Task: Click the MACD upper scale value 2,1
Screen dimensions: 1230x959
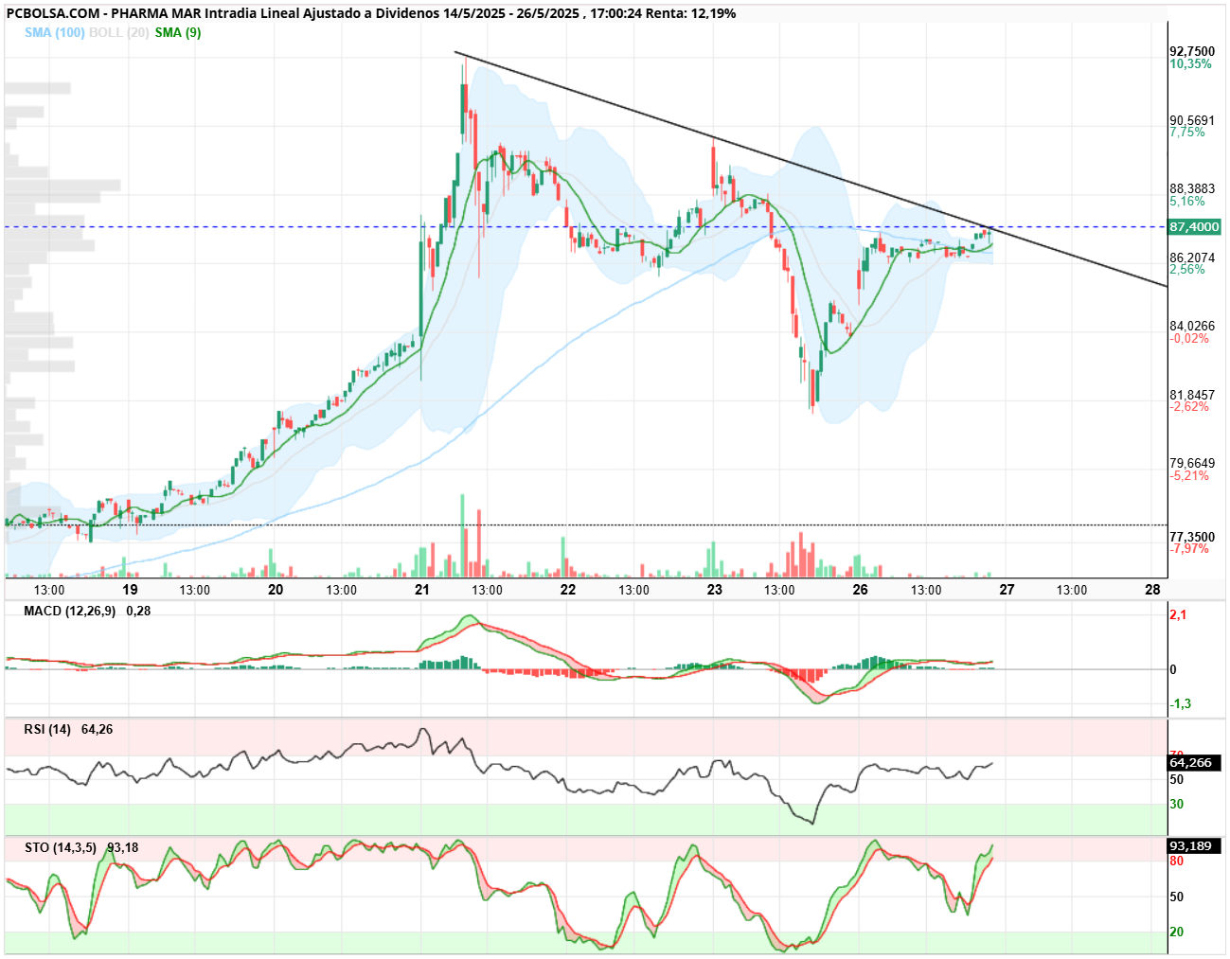Action: 1178,615
